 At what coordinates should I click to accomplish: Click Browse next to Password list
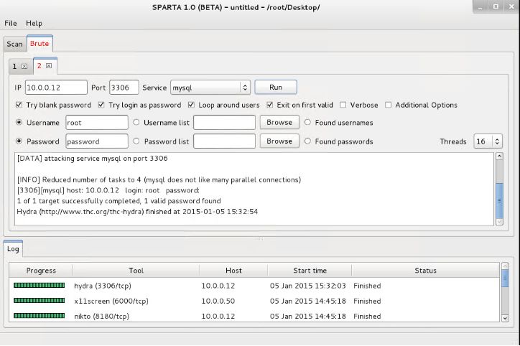click(279, 141)
